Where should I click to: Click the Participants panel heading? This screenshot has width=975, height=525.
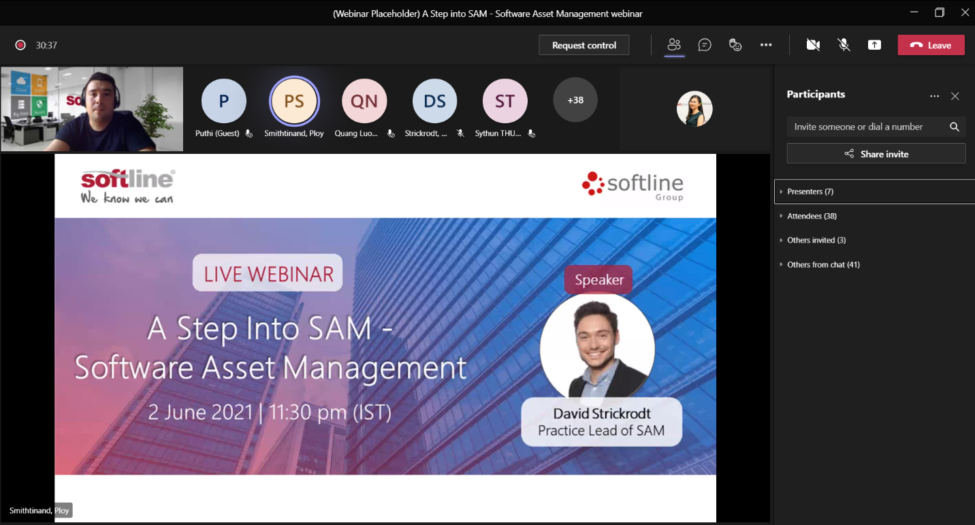[816, 95]
